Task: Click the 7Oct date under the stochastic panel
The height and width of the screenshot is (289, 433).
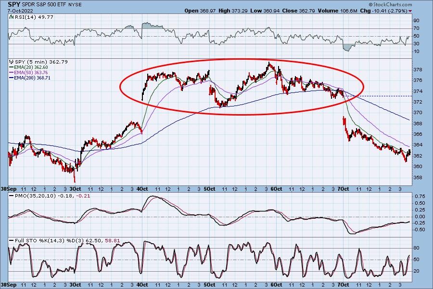Action: (x=343, y=285)
